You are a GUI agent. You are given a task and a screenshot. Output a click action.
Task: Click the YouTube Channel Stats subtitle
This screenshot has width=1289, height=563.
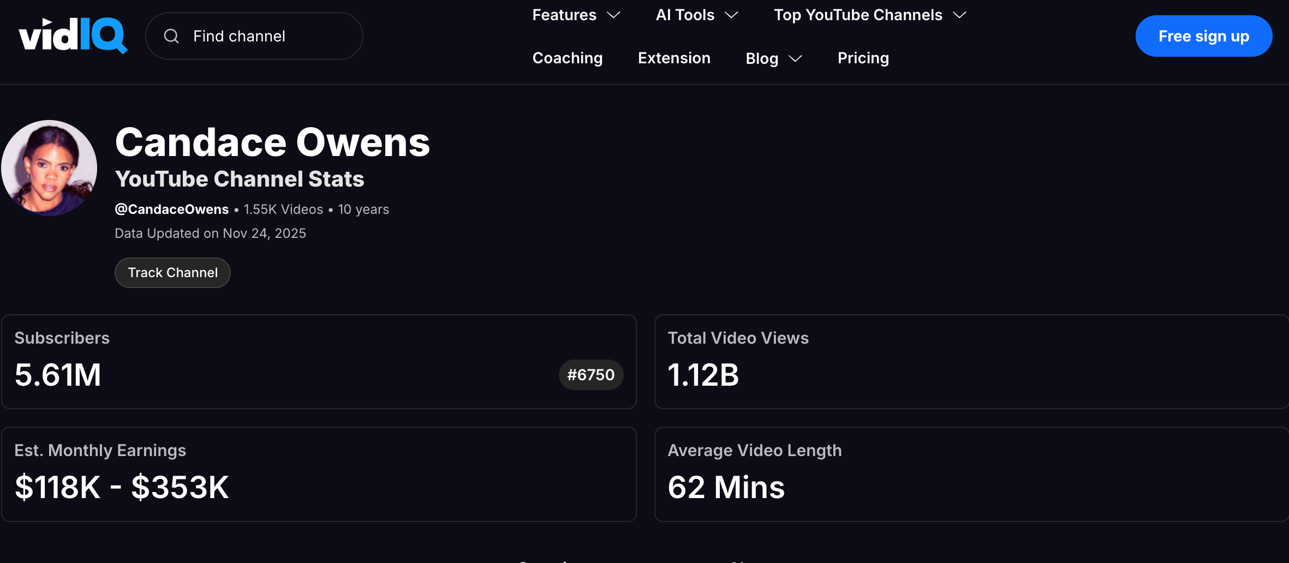click(240, 179)
